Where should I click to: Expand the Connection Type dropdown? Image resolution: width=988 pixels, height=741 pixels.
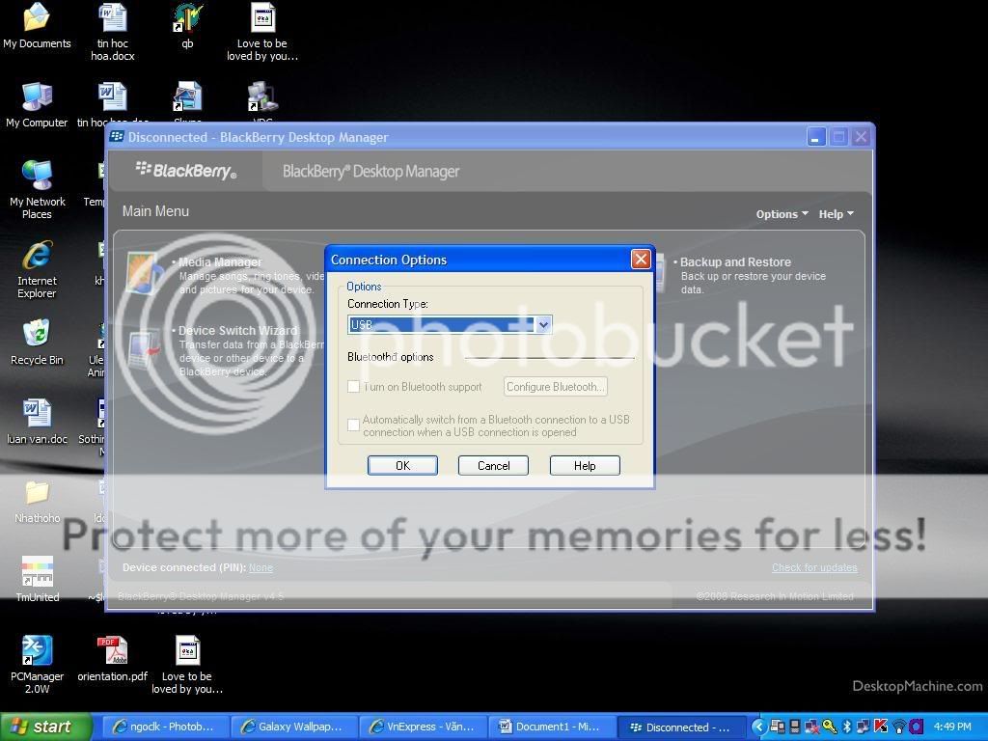(543, 325)
